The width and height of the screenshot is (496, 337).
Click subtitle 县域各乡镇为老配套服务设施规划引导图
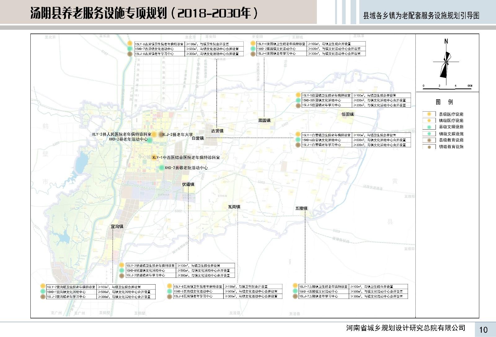click(421, 16)
